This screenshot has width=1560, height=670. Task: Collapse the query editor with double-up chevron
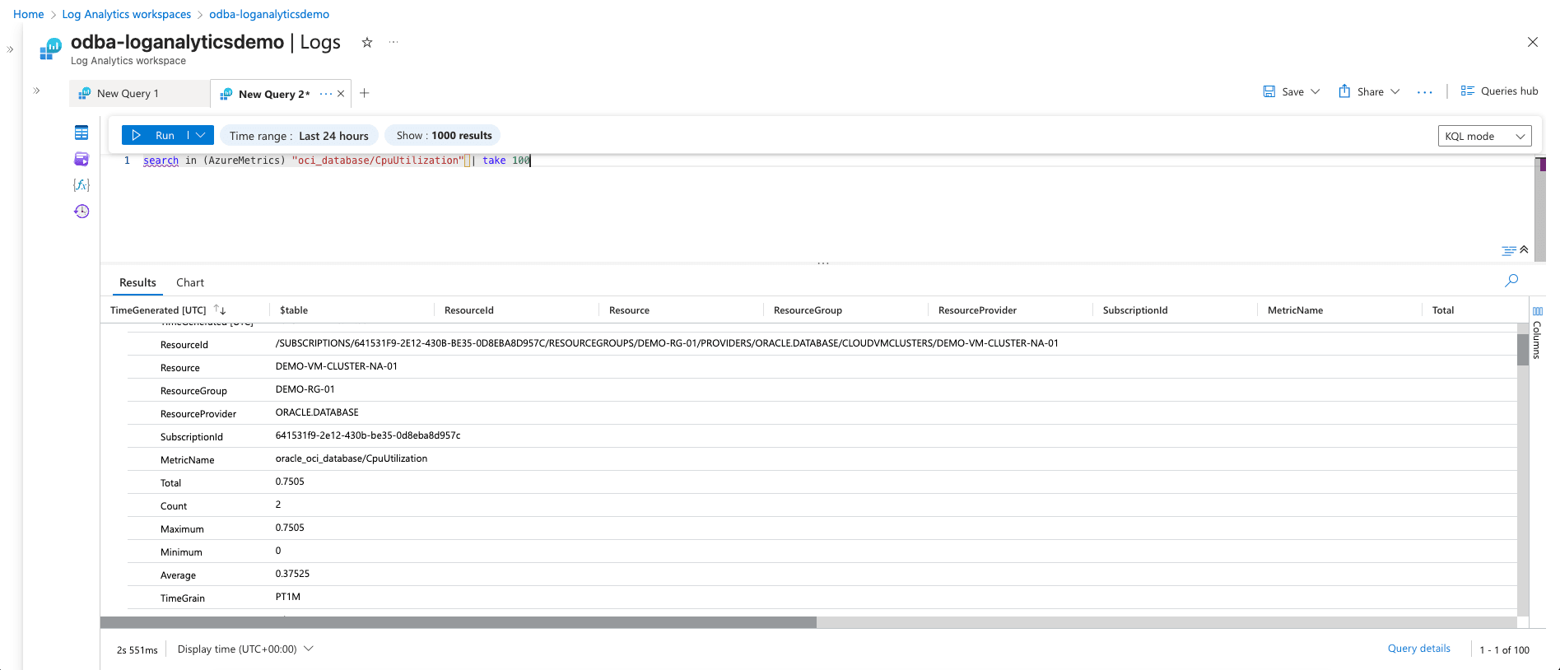[1524, 249]
